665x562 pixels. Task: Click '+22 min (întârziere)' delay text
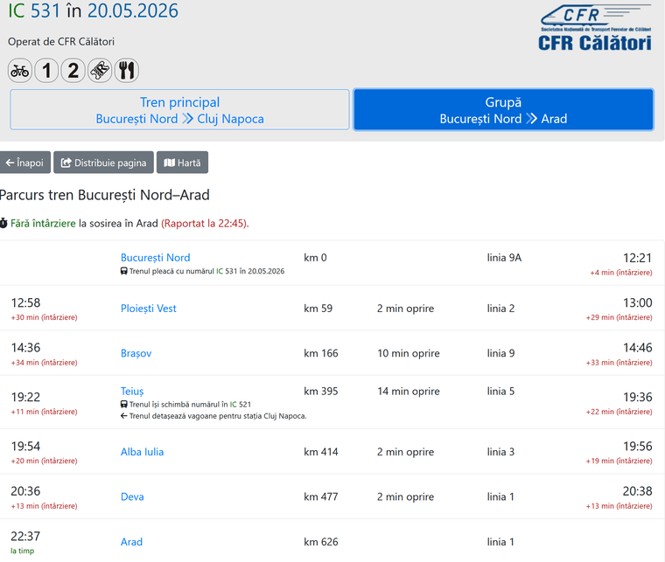[x=619, y=412]
